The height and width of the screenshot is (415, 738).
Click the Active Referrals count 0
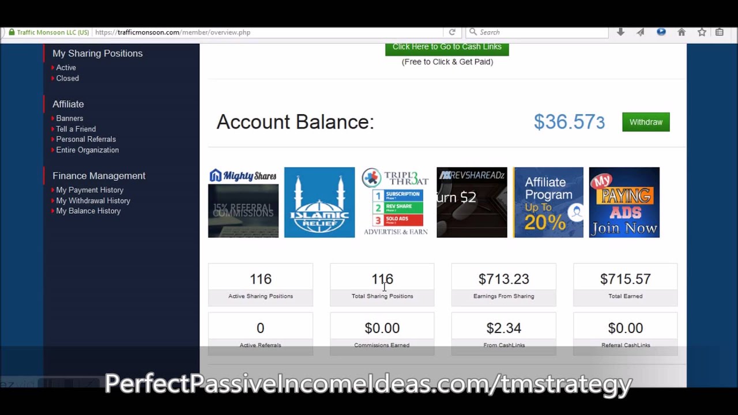[x=261, y=328]
